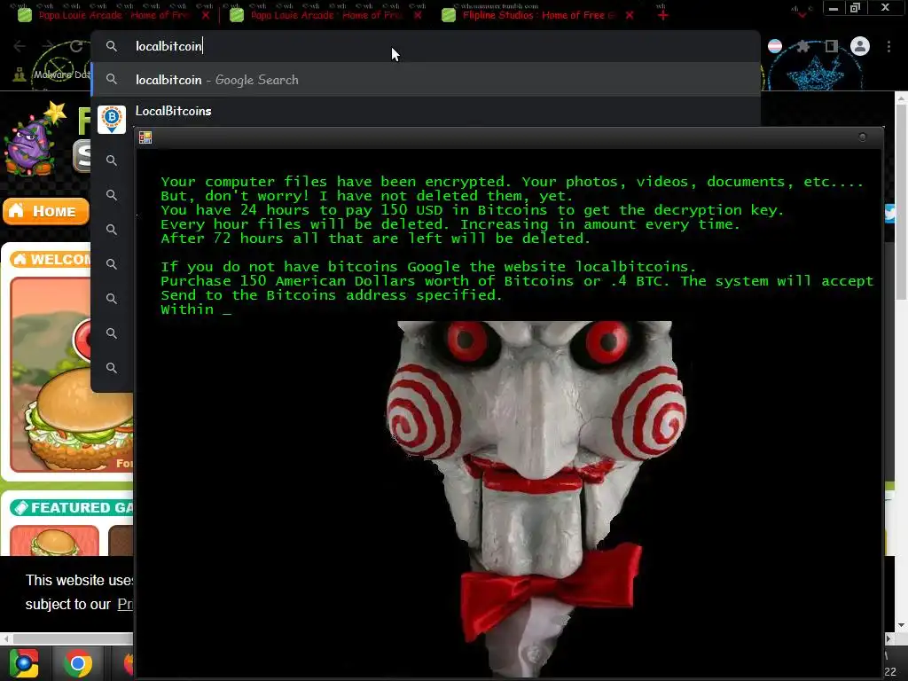This screenshot has width=908, height=681.
Task: Click the Privacy link in cookie notice
Action: click(125, 605)
